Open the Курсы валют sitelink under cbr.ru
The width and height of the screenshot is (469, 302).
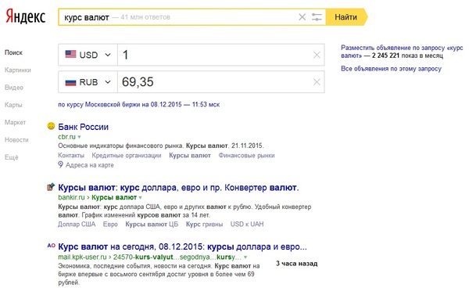[190, 156]
